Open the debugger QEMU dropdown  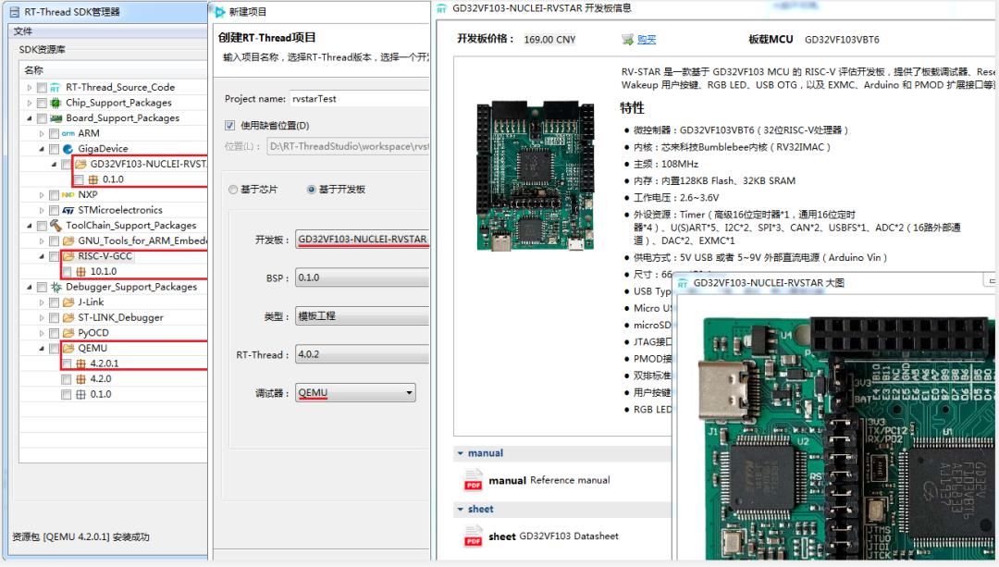pyautogui.click(x=355, y=392)
